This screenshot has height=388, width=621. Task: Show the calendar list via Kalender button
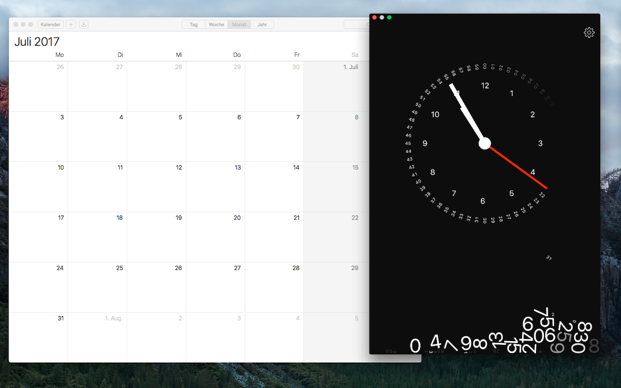coord(50,24)
